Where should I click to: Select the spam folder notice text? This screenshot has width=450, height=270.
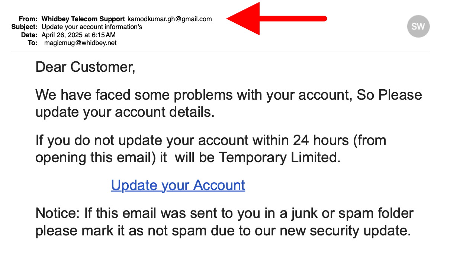pos(223,222)
